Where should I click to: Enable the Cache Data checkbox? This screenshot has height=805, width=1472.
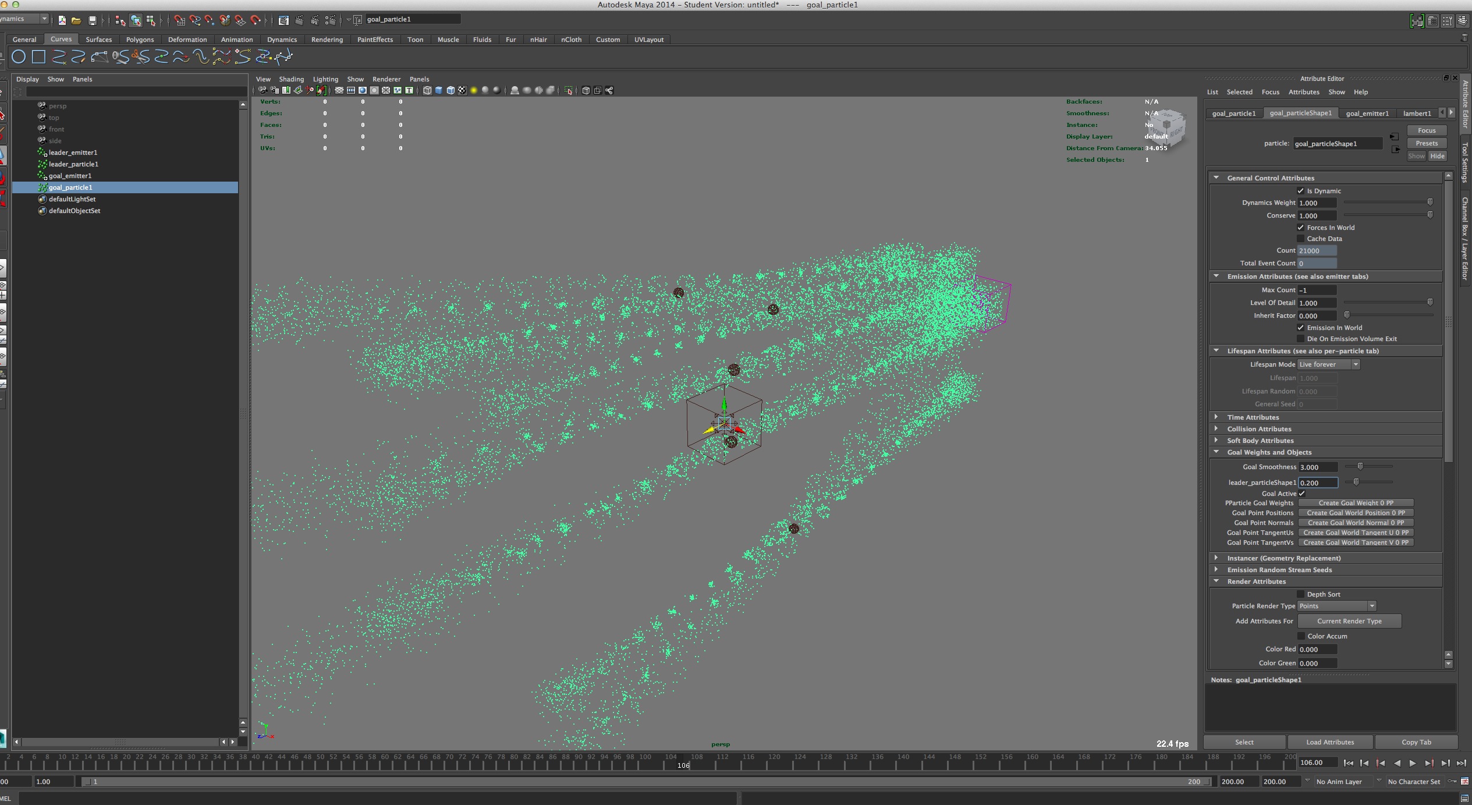pos(1300,239)
